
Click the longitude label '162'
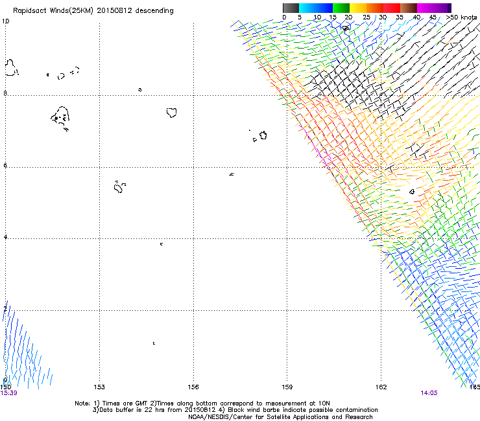(381, 387)
